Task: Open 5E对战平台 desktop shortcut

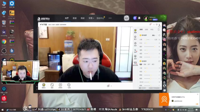Action: (x=4, y=33)
